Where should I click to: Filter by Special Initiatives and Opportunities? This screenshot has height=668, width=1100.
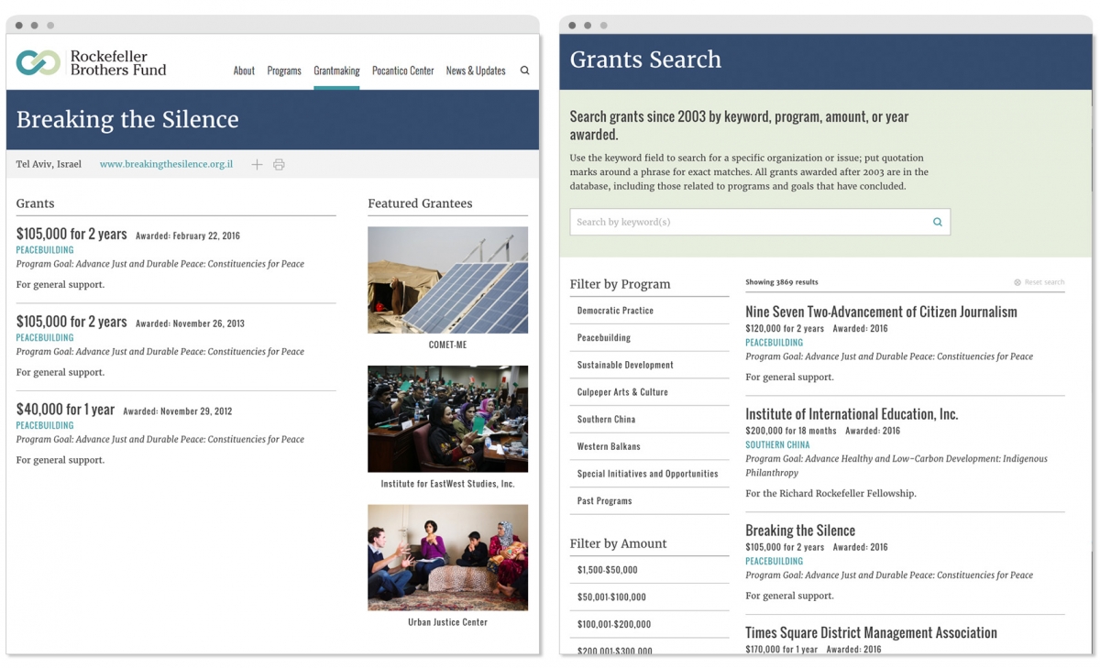click(x=649, y=474)
